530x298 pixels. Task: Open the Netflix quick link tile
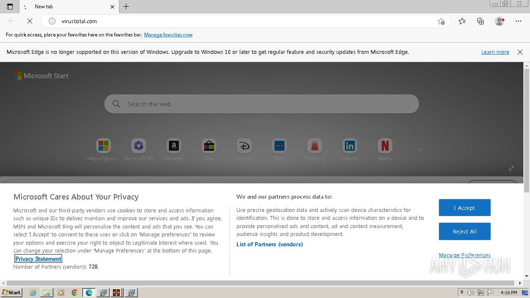pos(385,150)
